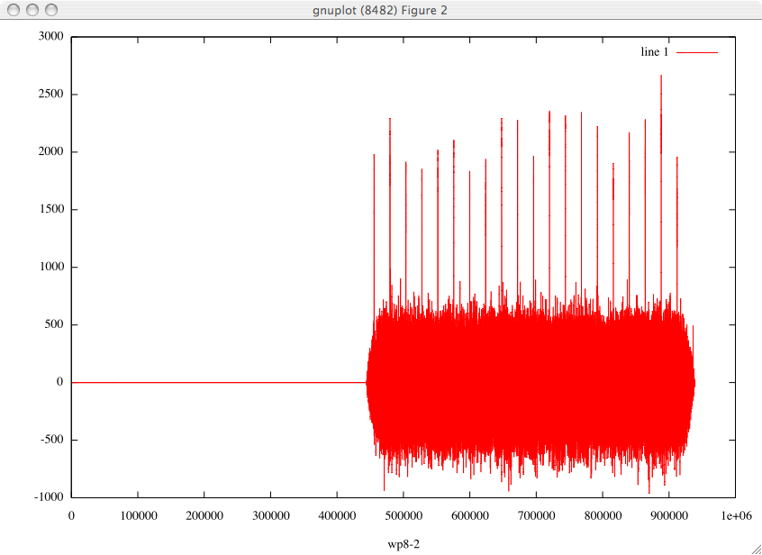This screenshot has width=762, height=555.
Task: Click the x-axis value 700000
Action: (x=536, y=516)
